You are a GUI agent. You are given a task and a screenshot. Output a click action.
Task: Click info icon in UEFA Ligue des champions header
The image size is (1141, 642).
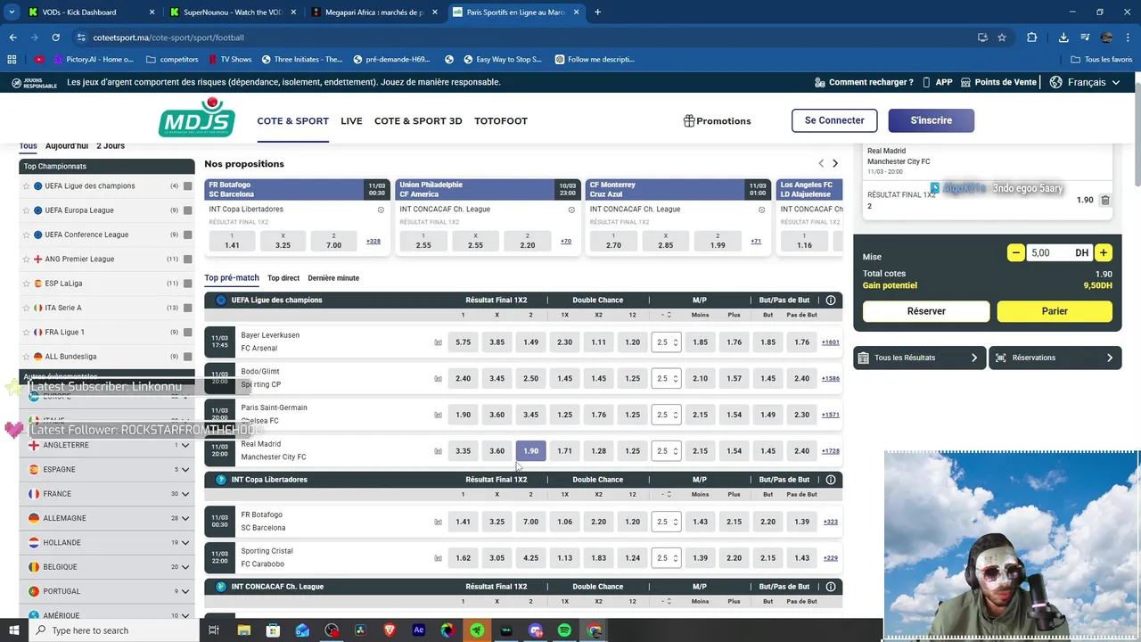coord(831,300)
